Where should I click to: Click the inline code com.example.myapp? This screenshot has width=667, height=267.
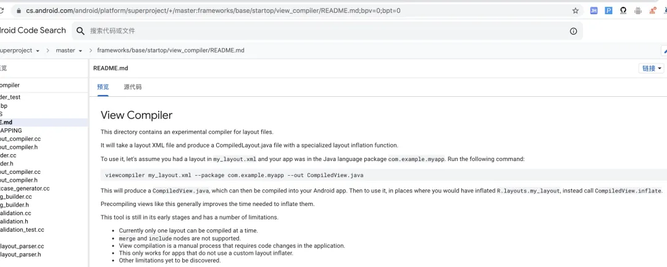click(416, 159)
